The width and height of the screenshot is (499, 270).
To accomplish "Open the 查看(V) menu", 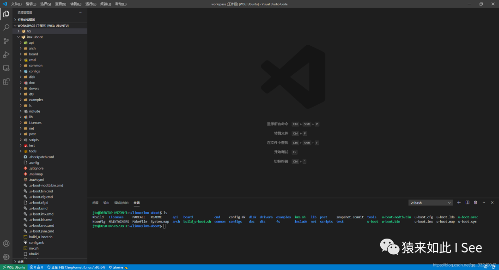I will 61,4.
